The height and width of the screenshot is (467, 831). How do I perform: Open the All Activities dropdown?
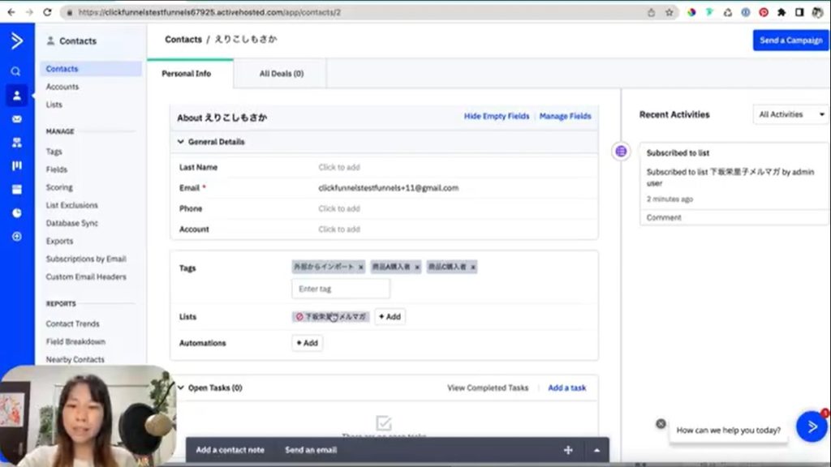(790, 115)
